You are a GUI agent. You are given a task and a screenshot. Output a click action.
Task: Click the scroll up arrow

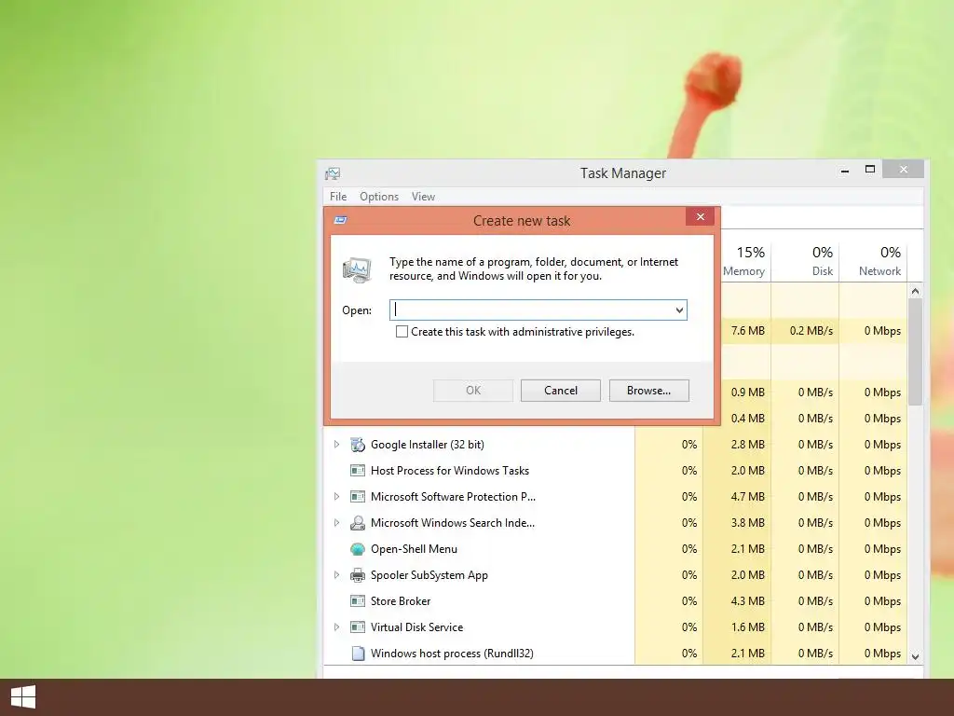point(915,291)
